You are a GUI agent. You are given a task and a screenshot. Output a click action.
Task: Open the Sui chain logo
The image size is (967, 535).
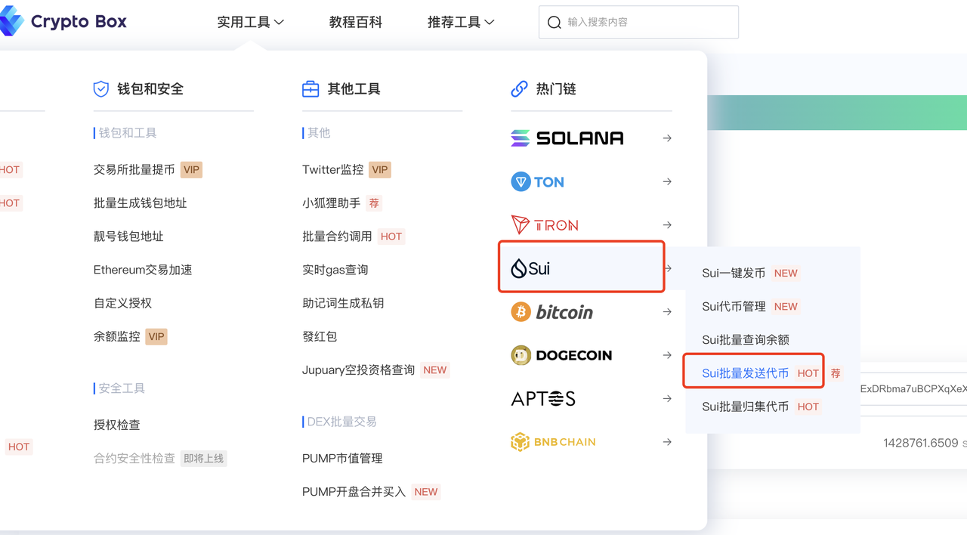click(530, 268)
